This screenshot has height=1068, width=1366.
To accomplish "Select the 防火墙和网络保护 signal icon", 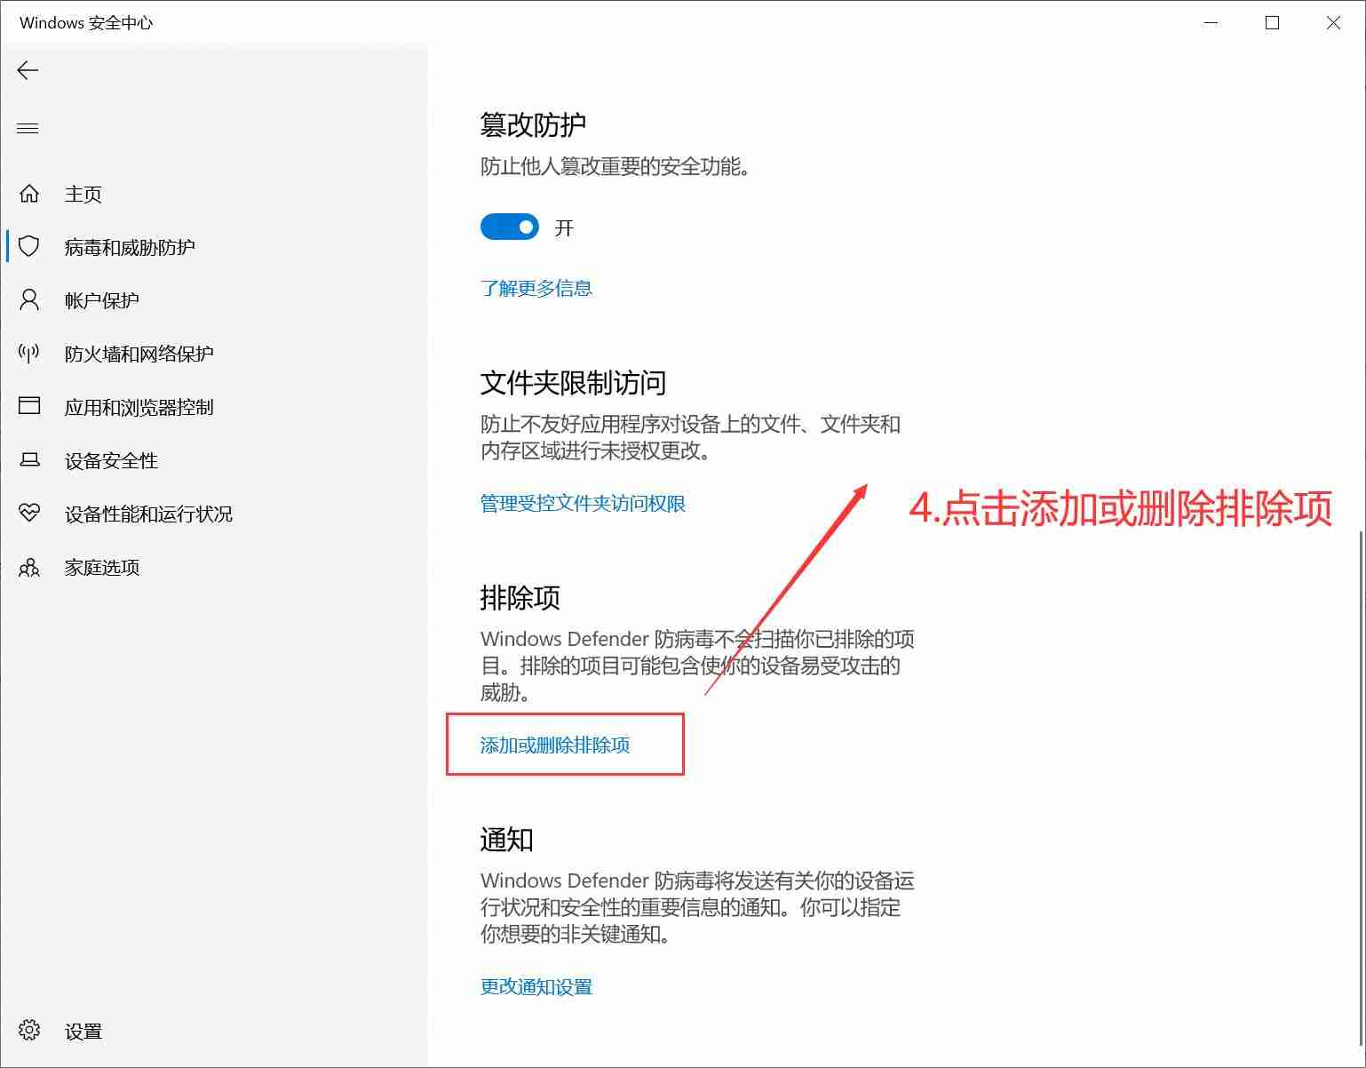I will pos(28,353).
